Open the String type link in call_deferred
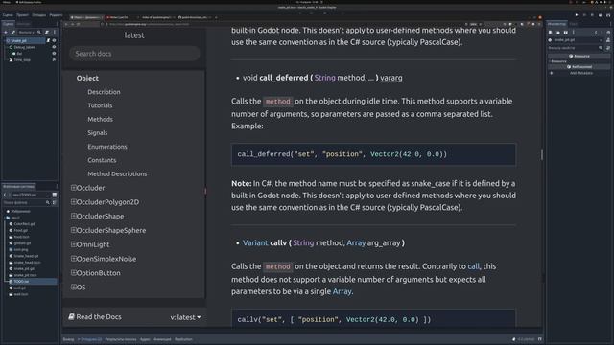Image resolution: width=614 pixels, height=345 pixels. [325, 78]
